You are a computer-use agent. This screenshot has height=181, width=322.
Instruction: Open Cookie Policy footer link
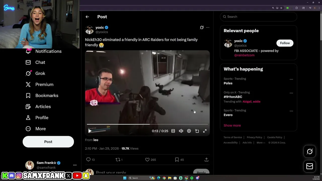275,137
